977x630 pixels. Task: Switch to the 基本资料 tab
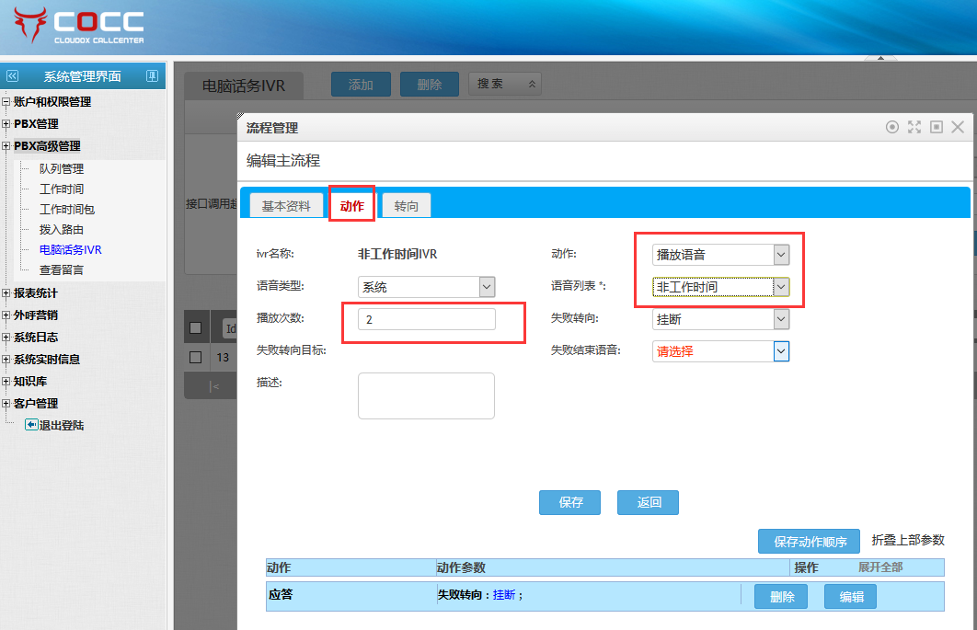click(x=286, y=206)
